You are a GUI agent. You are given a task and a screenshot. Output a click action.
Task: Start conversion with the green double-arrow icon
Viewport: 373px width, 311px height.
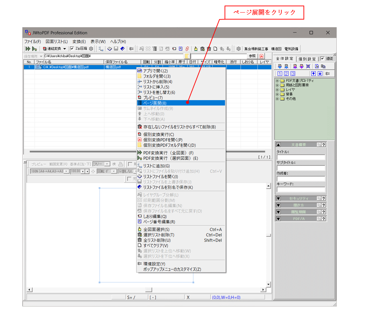pos(28,48)
